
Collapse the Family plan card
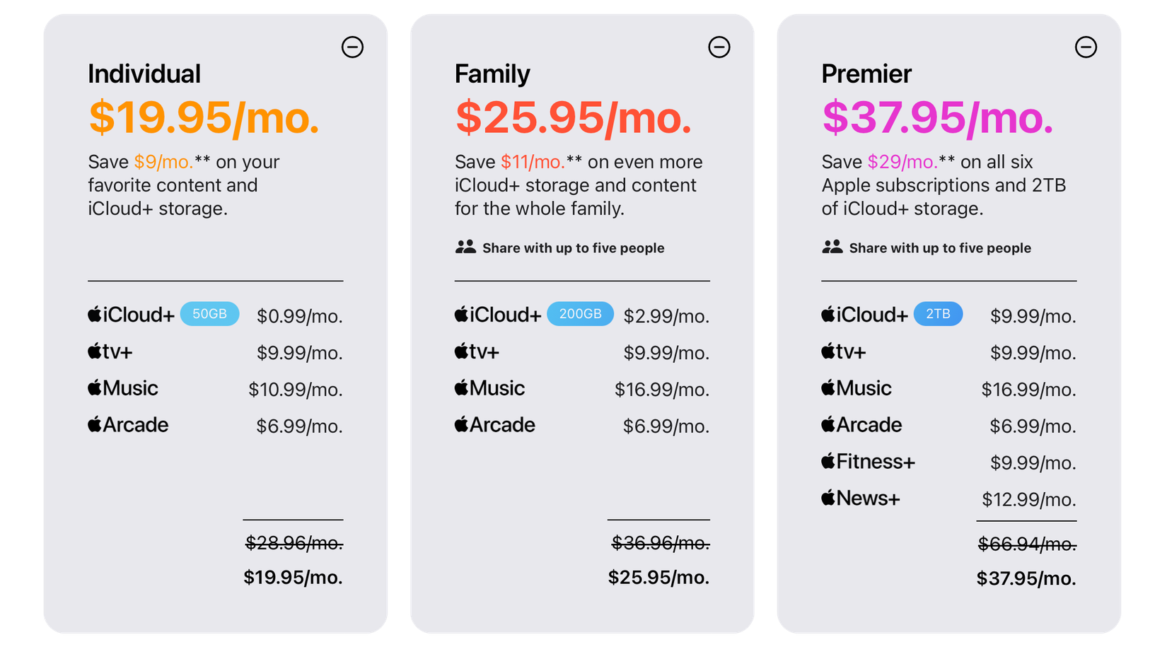point(720,47)
